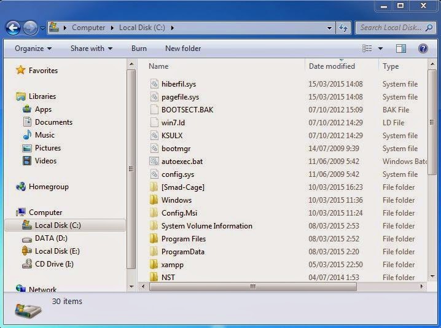
Task: Open the DATA (D:) drive
Action: [x=51, y=238]
